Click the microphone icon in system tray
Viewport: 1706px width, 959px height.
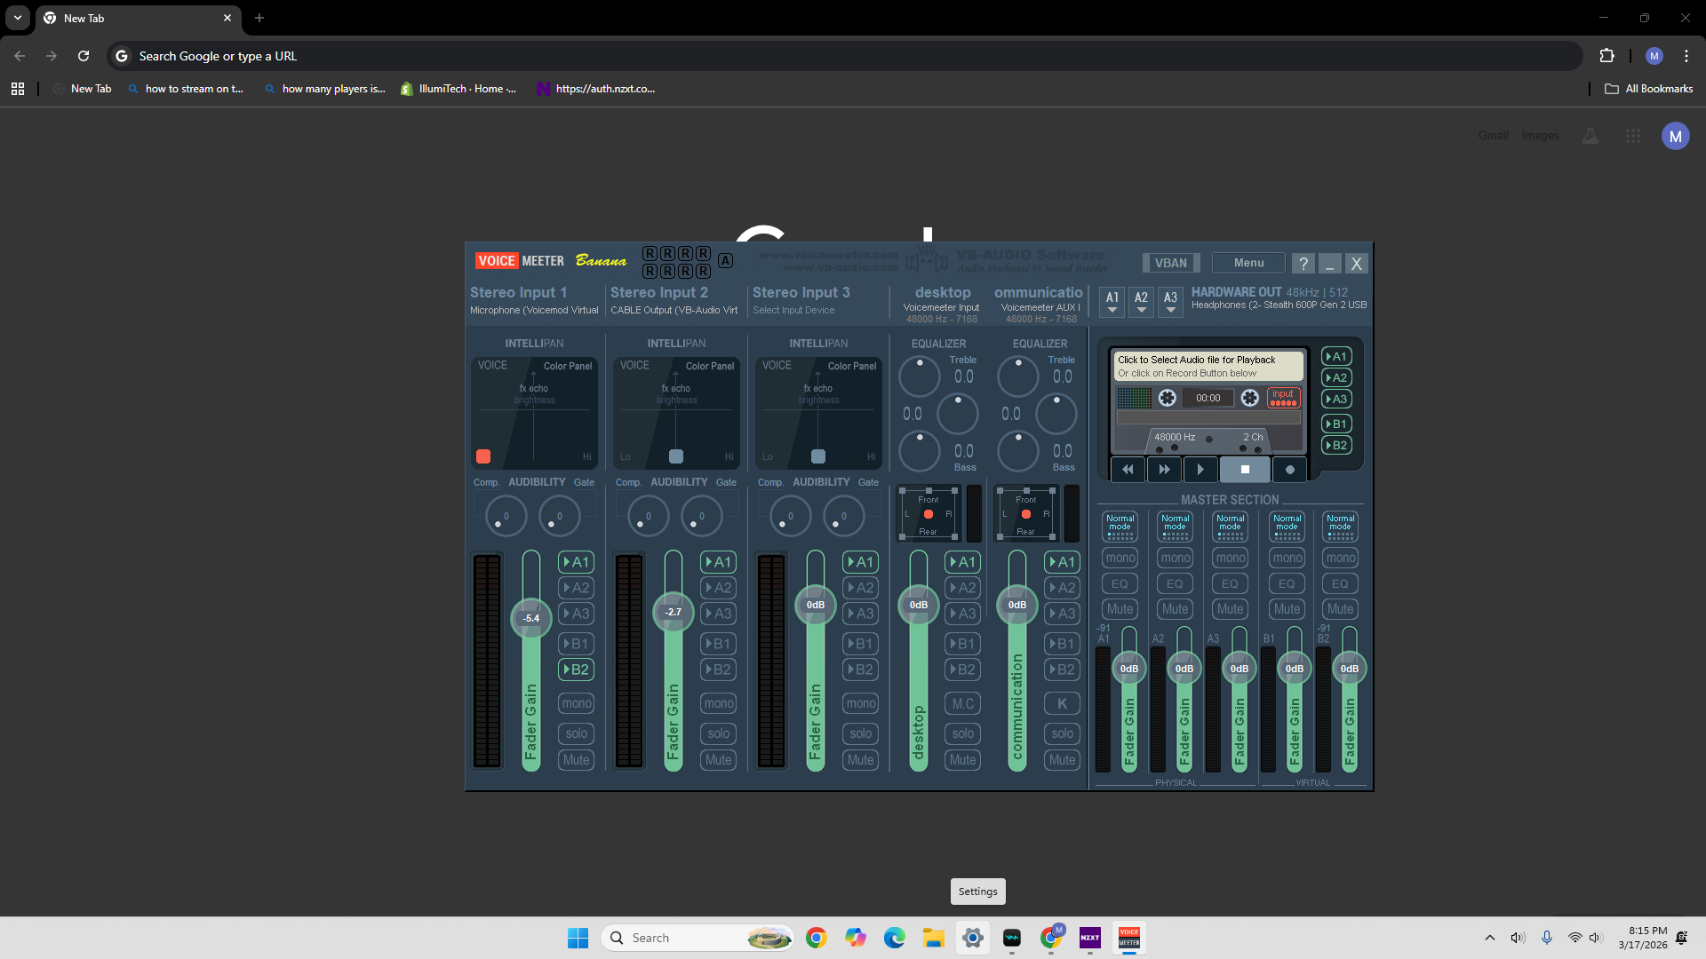tap(1547, 938)
